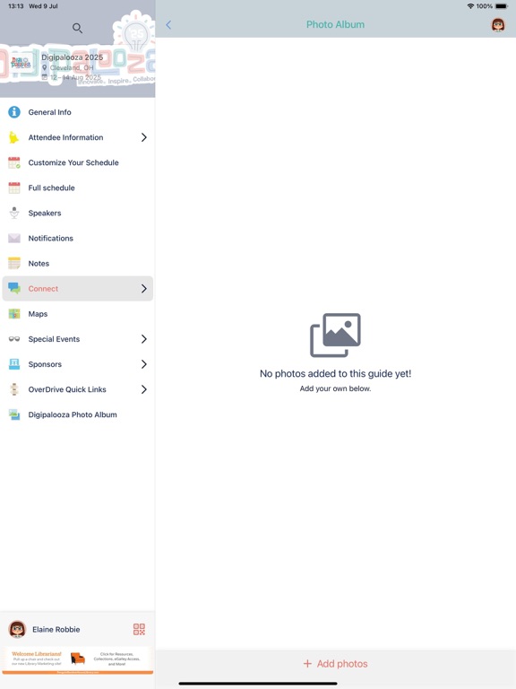Image resolution: width=516 pixels, height=689 pixels.
Task: Tap the home indicator bar at bottom
Action: click(x=258, y=684)
